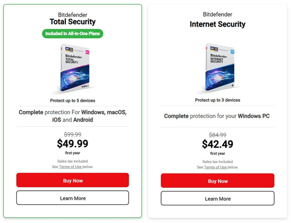The height and width of the screenshot is (223, 291).
Task: Select the Total Security product title
Action: click(x=73, y=21)
